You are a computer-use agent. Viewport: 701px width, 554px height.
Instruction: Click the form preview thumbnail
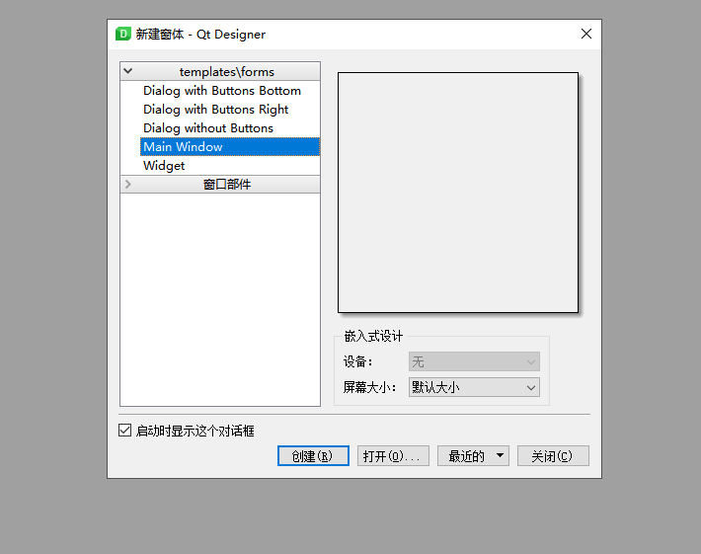pos(458,193)
